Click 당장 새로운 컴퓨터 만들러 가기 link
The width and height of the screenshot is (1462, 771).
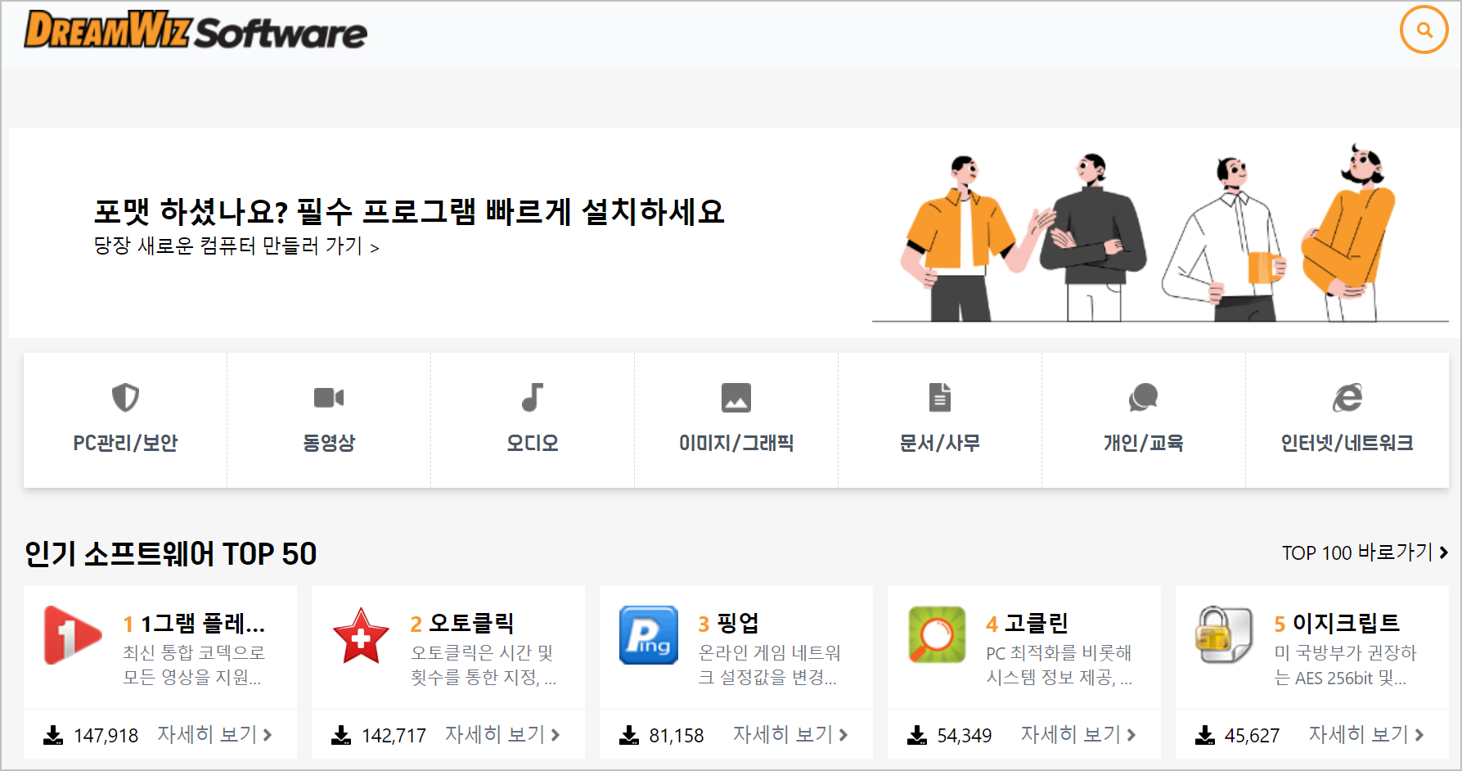[x=236, y=246]
